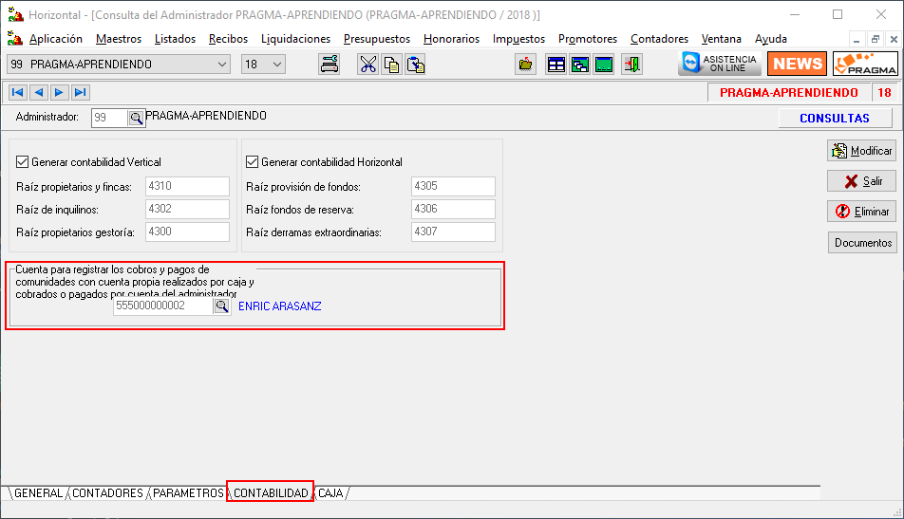The height and width of the screenshot is (519, 904).
Task: Click Raíz propietarios y fincas field 4310
Action: [187, 186]
